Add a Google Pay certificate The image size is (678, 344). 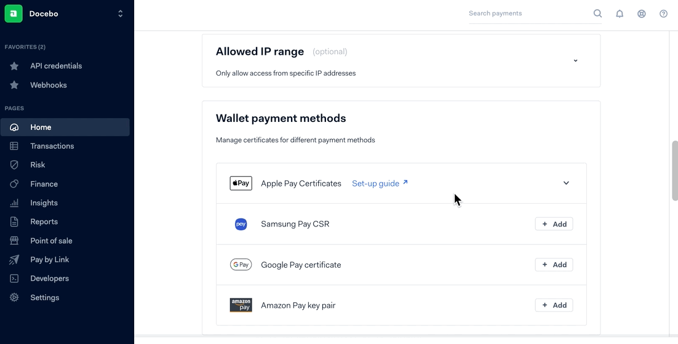[554, 265]
